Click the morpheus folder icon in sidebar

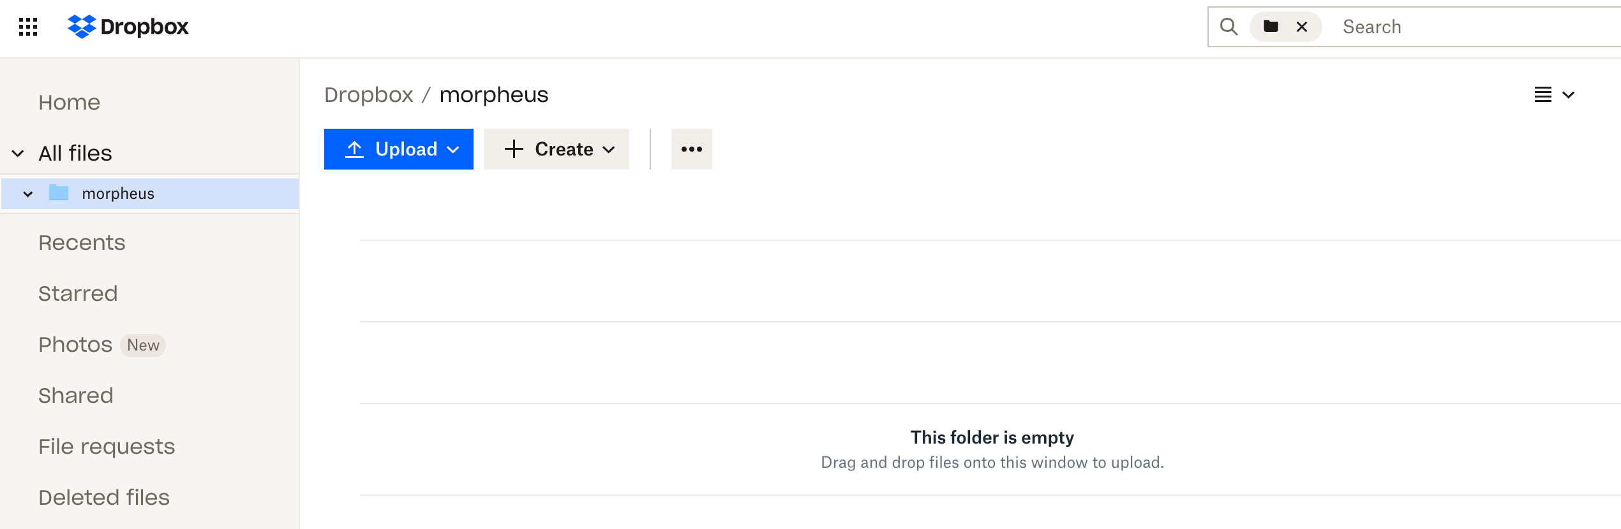coord(59,193)
